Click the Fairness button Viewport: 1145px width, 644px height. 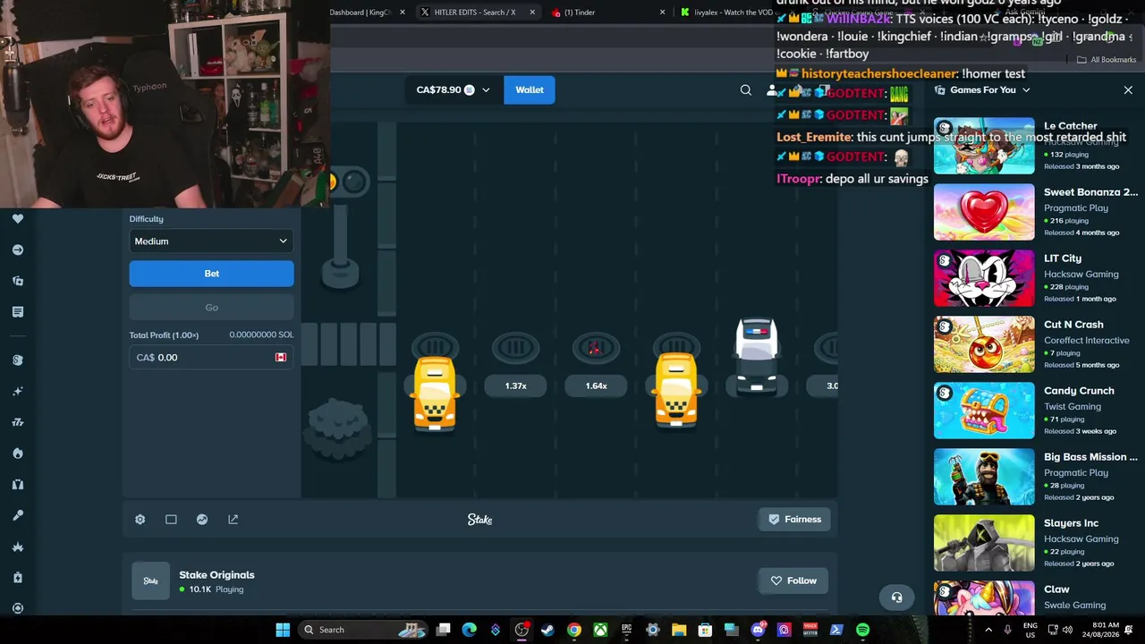794,520
